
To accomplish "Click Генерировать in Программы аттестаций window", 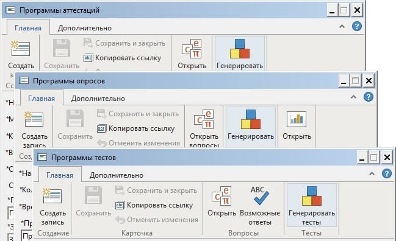I will (x=240, y=54).
